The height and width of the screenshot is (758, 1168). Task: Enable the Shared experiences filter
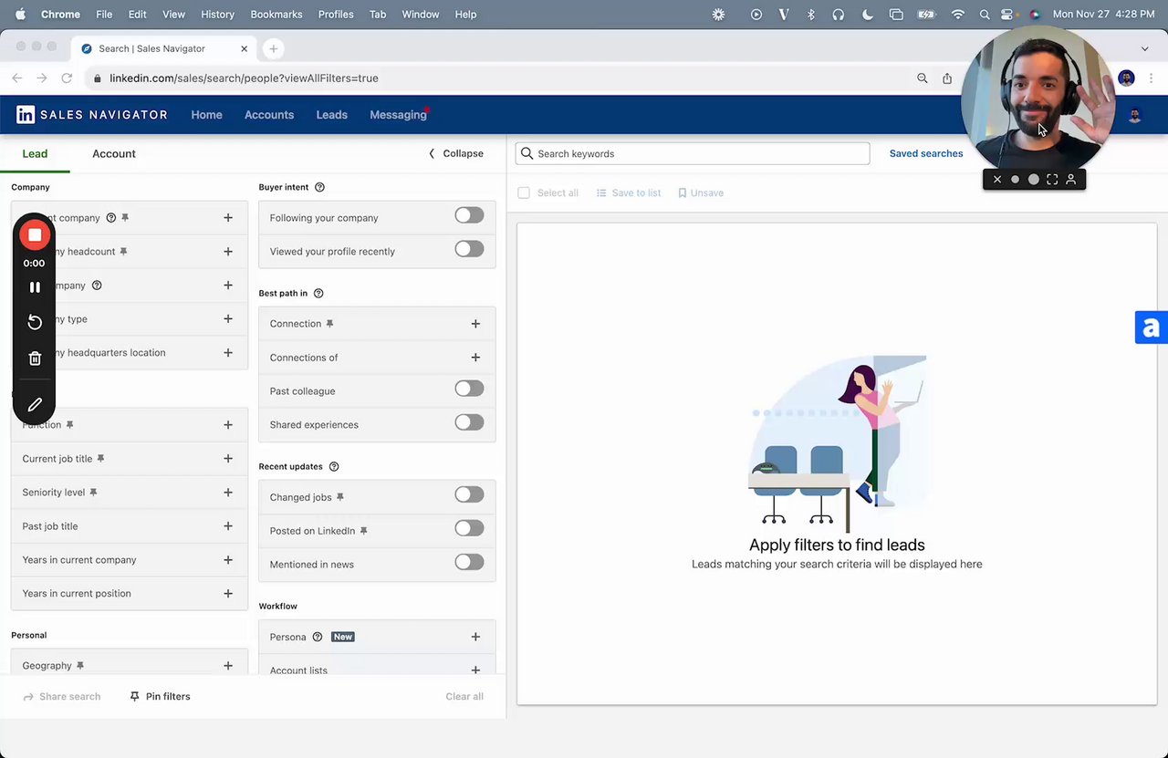click(469, 422)
